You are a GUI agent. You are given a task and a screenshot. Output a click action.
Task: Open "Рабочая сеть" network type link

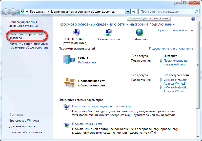87,62
